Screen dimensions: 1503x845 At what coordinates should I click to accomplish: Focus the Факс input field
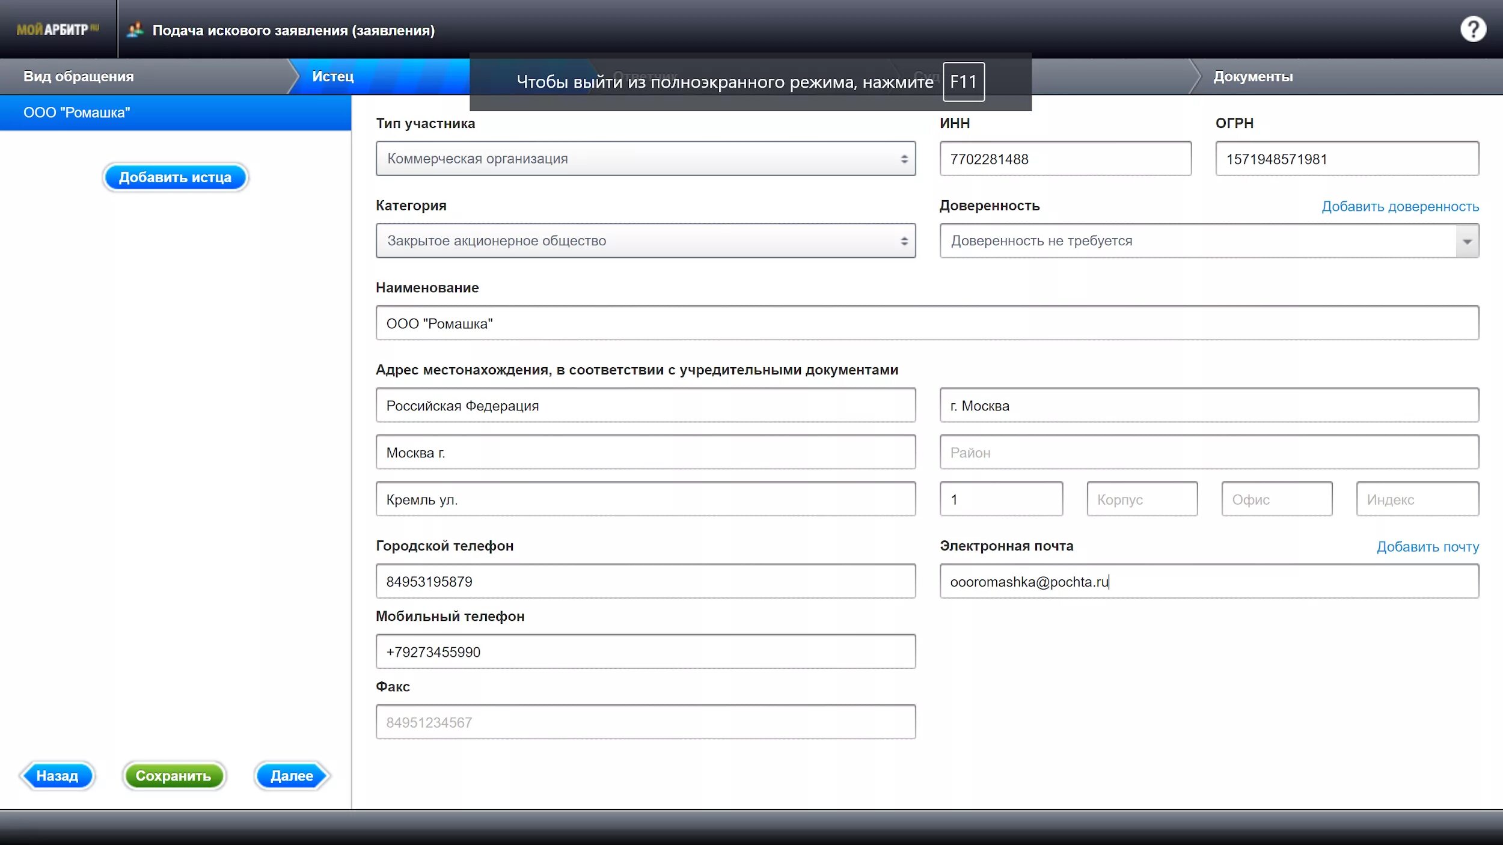(x=645, y=722)
